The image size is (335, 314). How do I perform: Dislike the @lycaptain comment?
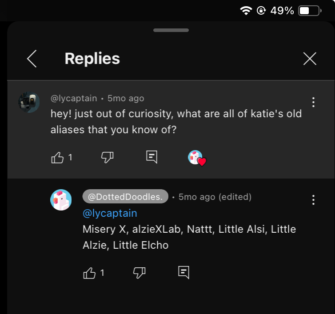click(x=107, y=158)
